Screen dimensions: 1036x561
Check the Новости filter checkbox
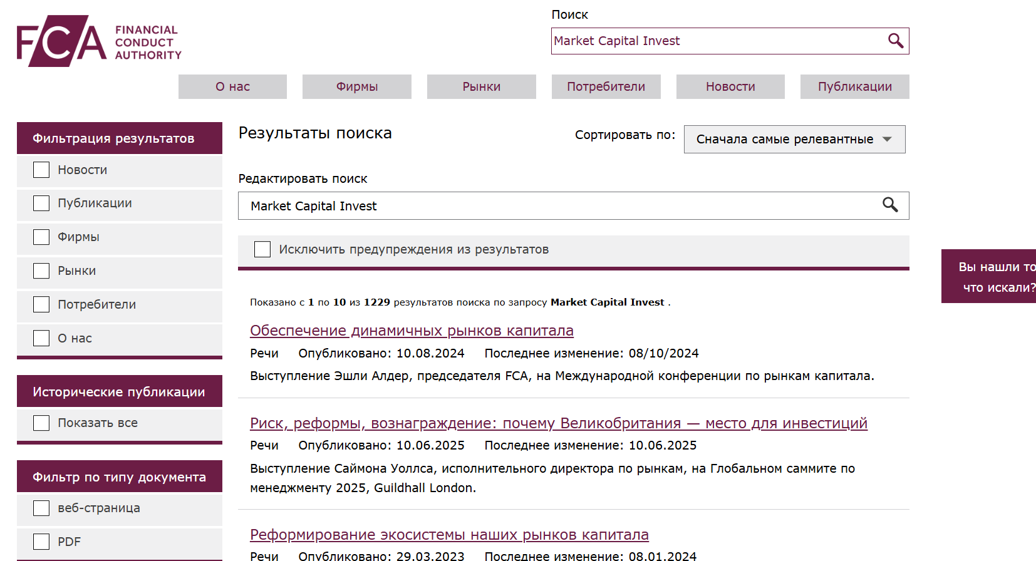point(41,170)
